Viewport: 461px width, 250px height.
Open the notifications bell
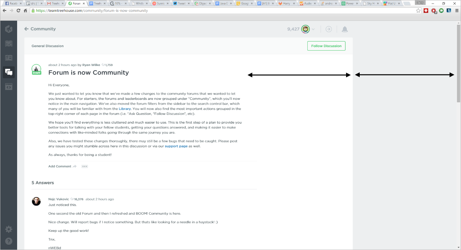(345, 29)
